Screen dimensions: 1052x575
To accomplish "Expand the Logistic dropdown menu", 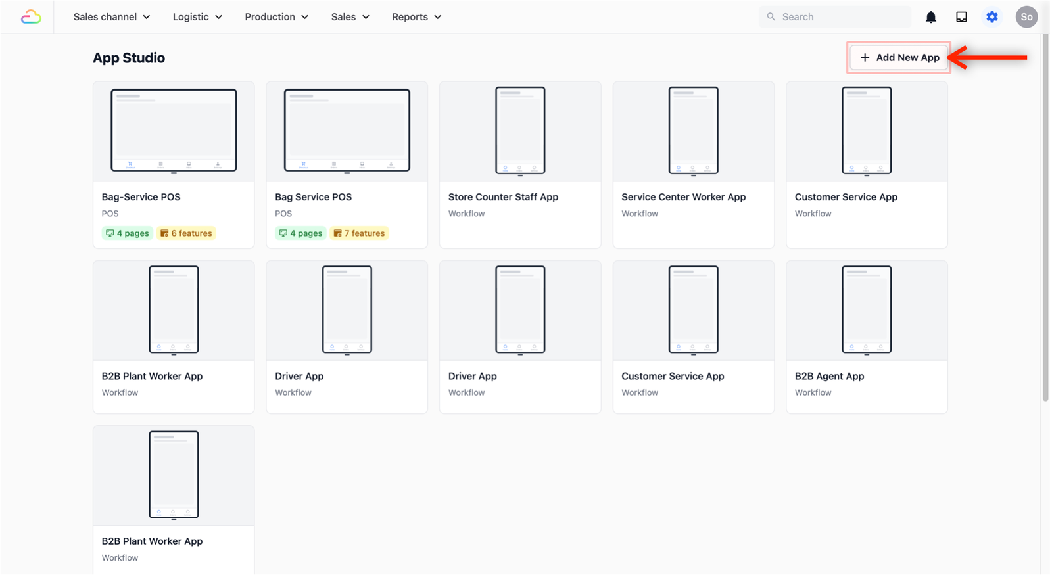I will 198,17.
